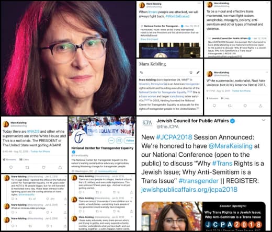Click the pencil edit icon on wiki page
Screen dimensions: 272x232
[x=198, y=73]
